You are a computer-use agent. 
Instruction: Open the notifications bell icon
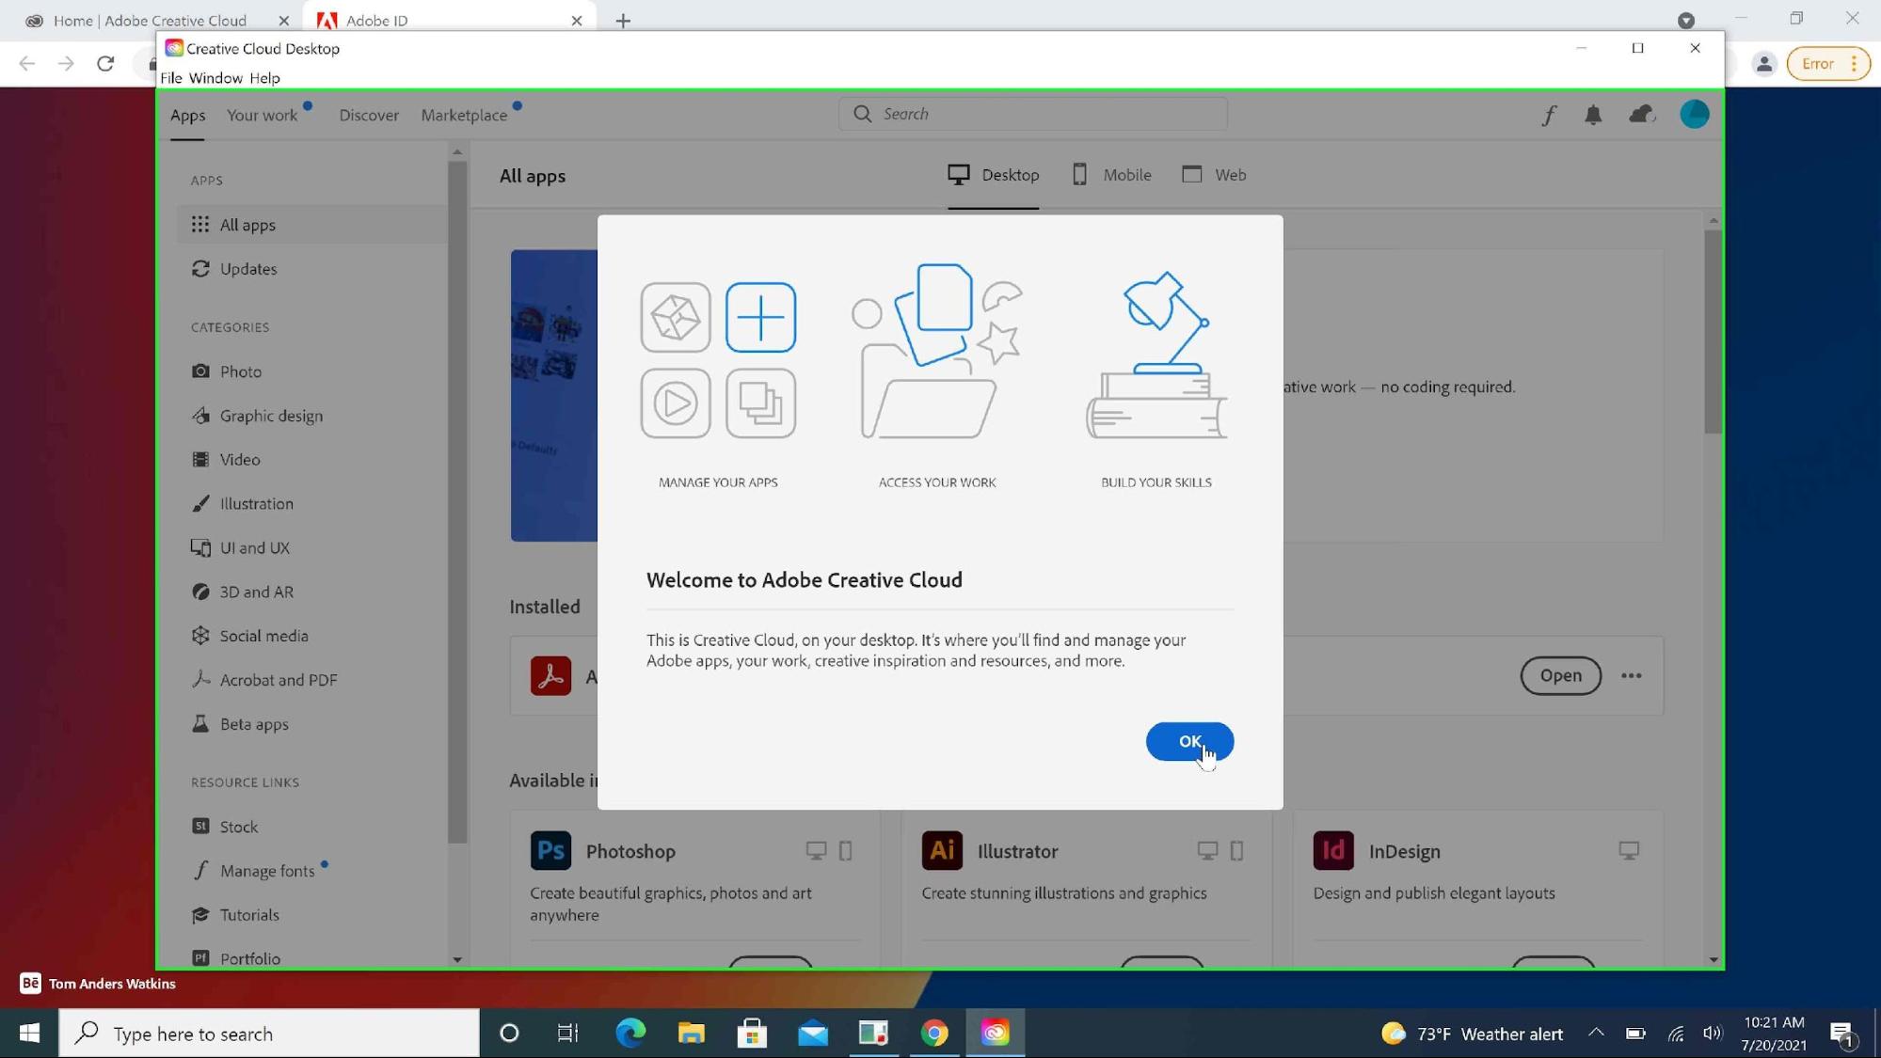coord(1592,115)
